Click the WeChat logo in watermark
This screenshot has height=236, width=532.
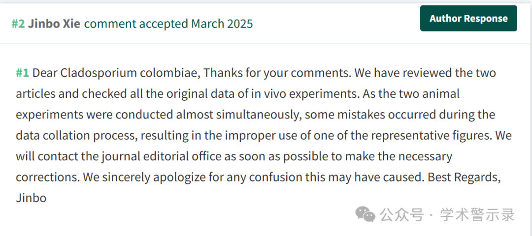pyautogui.click(x=365, y=214)
